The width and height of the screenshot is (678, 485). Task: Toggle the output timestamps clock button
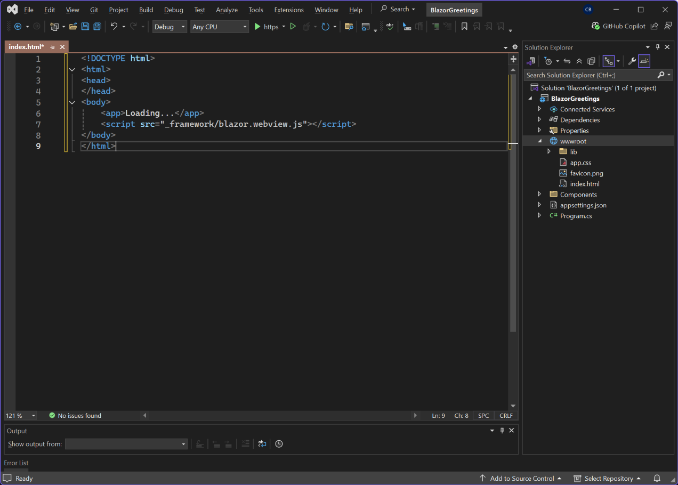pyautogui.click(x=279, y=444)
